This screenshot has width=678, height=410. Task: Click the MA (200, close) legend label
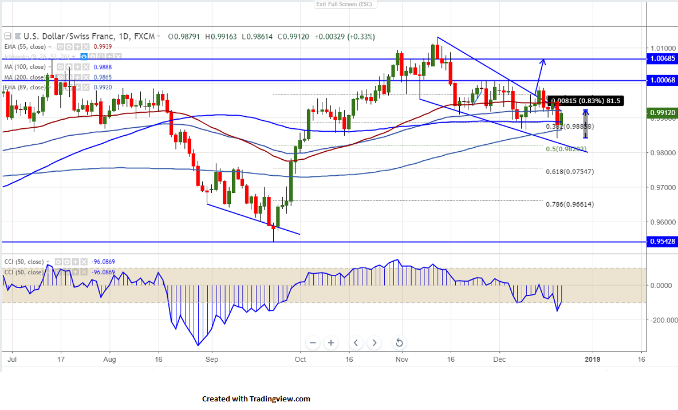coord(25,77)
